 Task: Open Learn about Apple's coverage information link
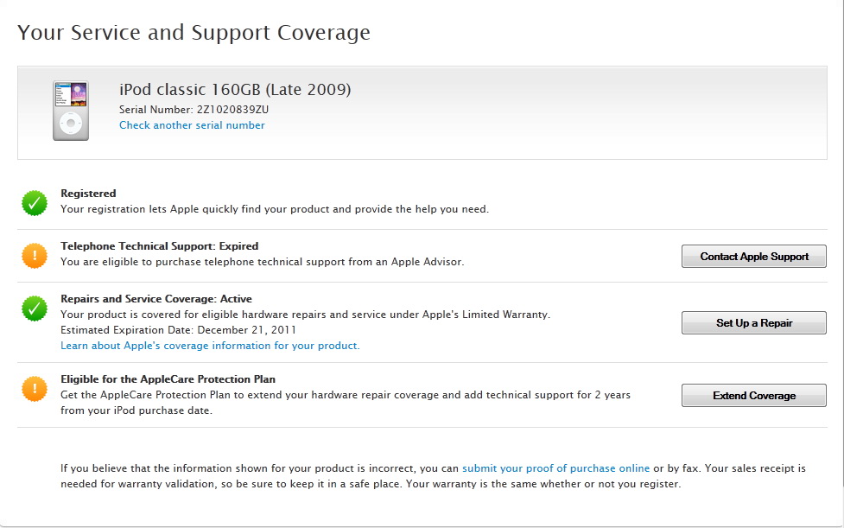pos(209,346)
